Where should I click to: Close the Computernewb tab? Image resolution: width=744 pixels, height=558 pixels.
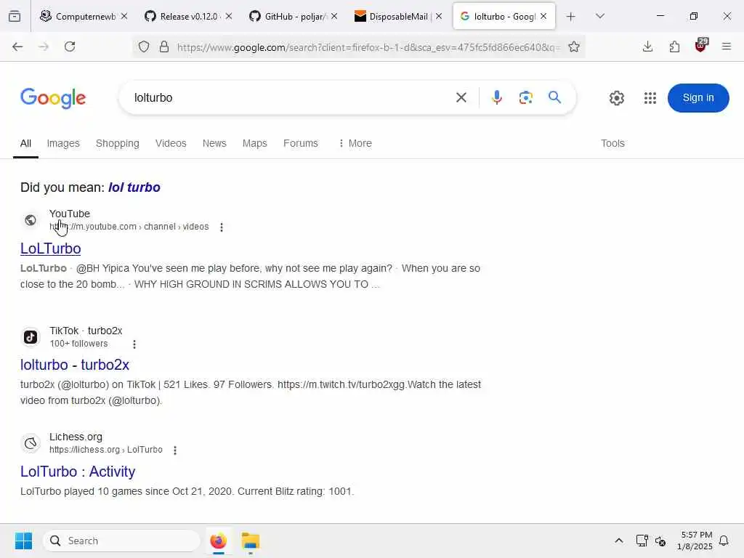click(124, 16)
